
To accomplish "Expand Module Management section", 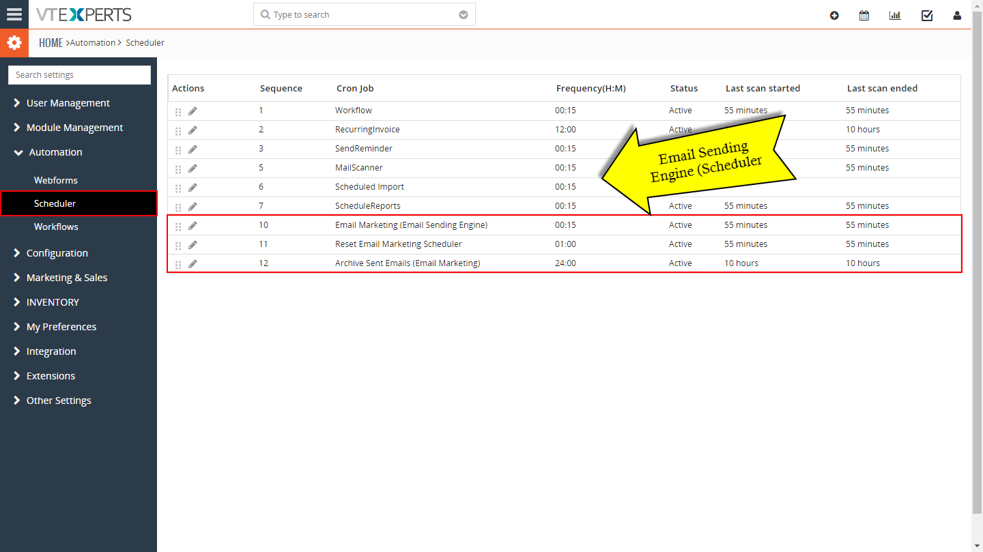I will 68,128.
